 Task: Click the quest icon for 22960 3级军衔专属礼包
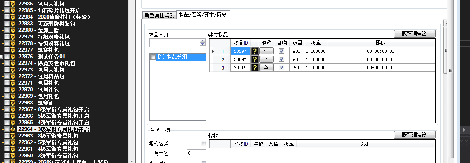12,156
